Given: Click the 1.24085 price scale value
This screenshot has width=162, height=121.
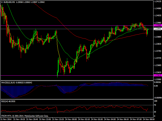Looking at the screenshot, I should (158, 9).
